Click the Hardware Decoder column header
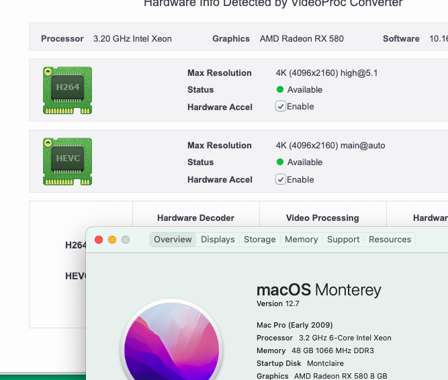 (x=195, y=218)
